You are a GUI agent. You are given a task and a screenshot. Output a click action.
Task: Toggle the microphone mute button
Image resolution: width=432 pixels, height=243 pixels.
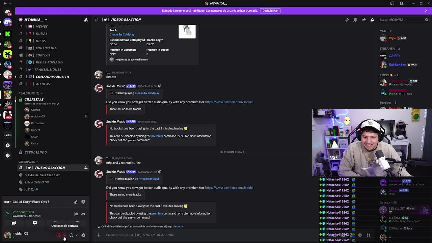(59, 235)
